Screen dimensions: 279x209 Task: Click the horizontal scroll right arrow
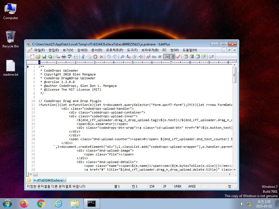coord(230,174)
